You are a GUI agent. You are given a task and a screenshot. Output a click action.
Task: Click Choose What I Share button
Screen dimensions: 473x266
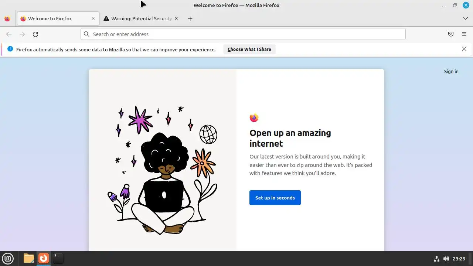click(249, 49)
